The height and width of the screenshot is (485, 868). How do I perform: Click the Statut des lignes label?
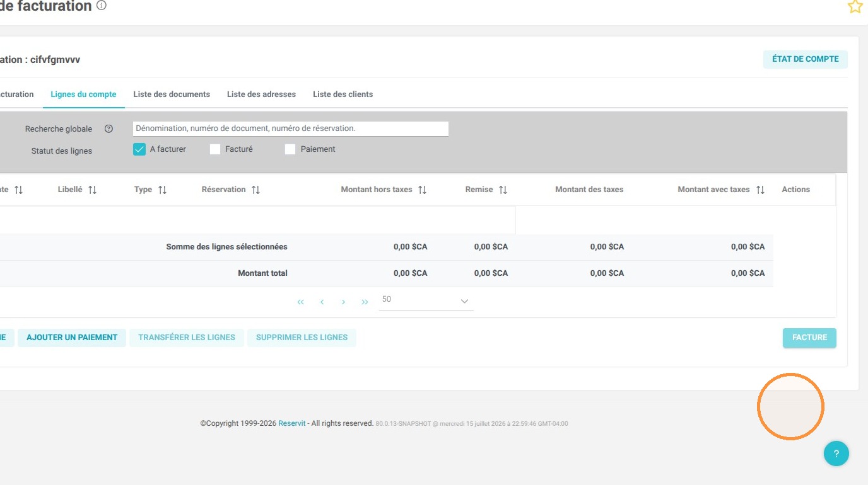pos(62,151)
